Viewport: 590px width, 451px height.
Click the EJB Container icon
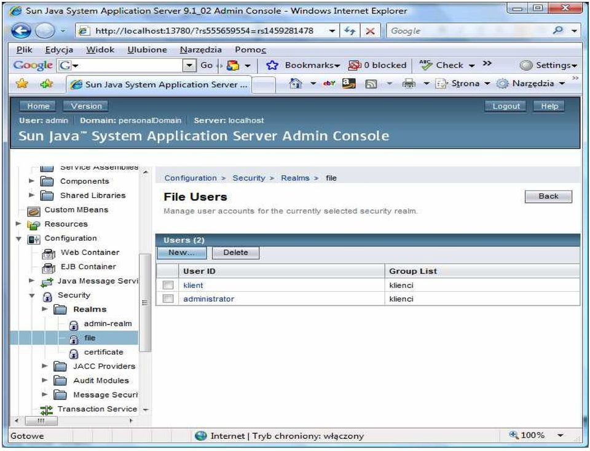49,268
